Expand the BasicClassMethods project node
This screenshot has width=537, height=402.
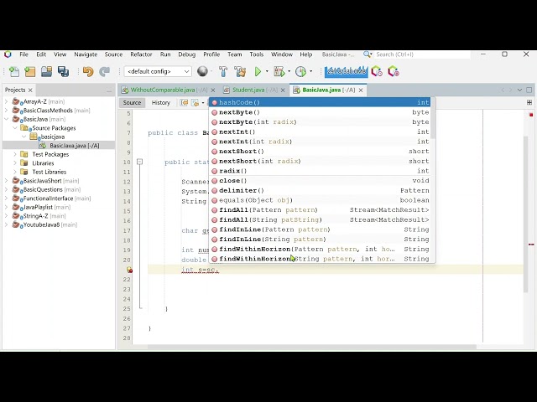click(x=6, y=111)
